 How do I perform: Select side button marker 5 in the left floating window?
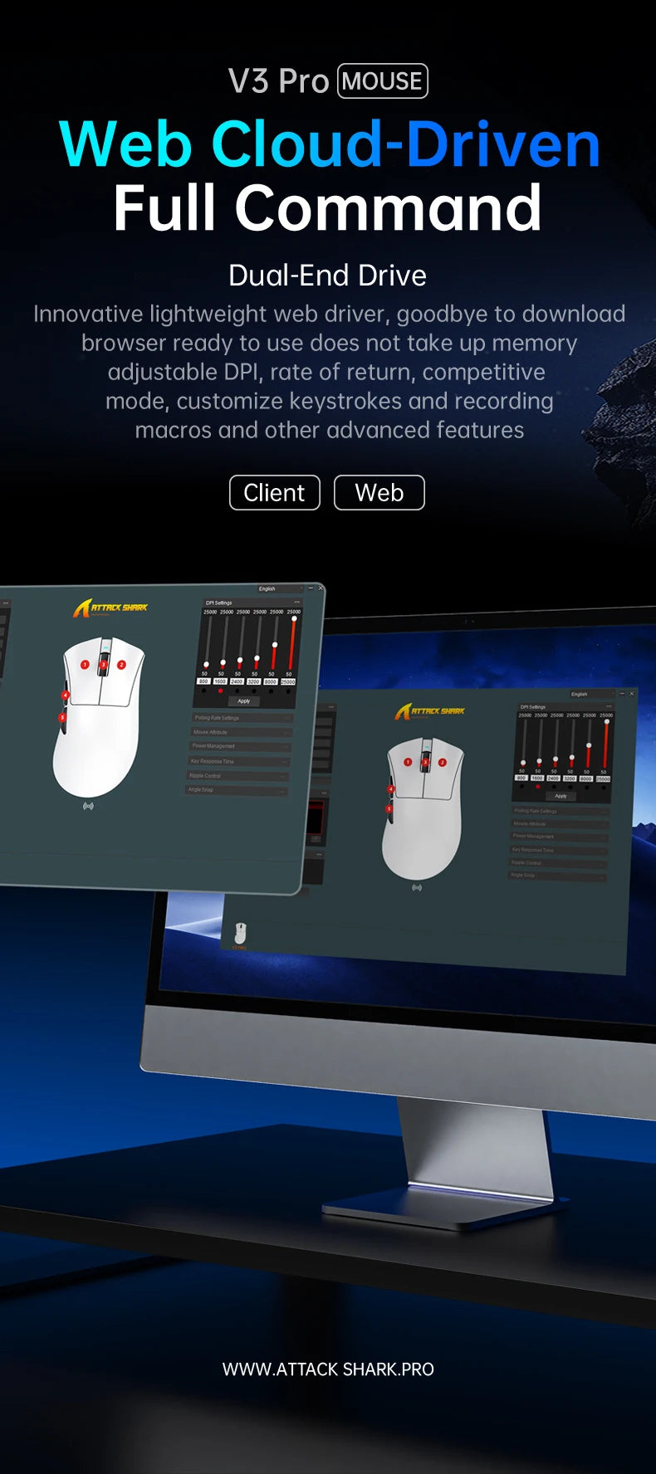pyautogui.click(x=61, y=718)
